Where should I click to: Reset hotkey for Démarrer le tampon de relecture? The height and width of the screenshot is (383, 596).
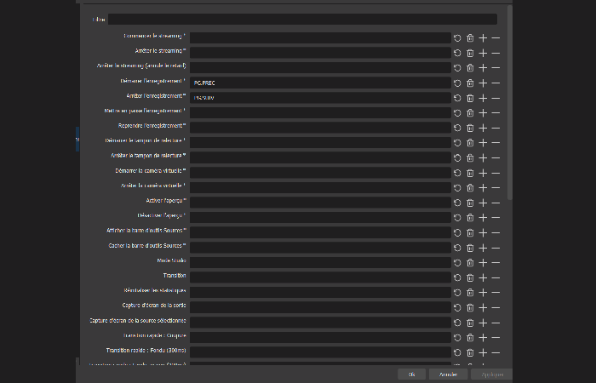457,143
